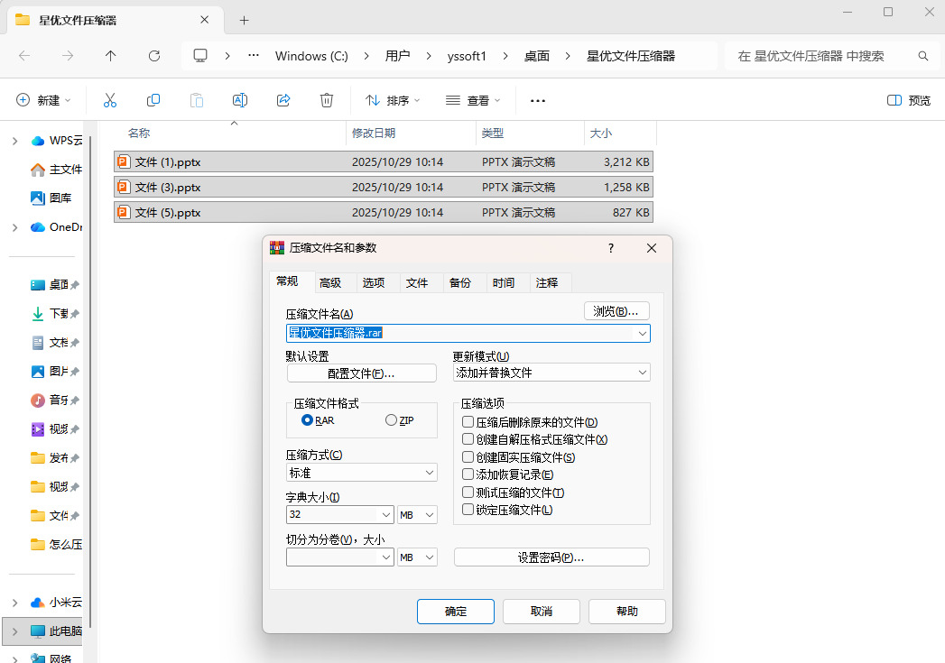
Task: Expand the 此电脑 tree node
Action: (15, 631)
